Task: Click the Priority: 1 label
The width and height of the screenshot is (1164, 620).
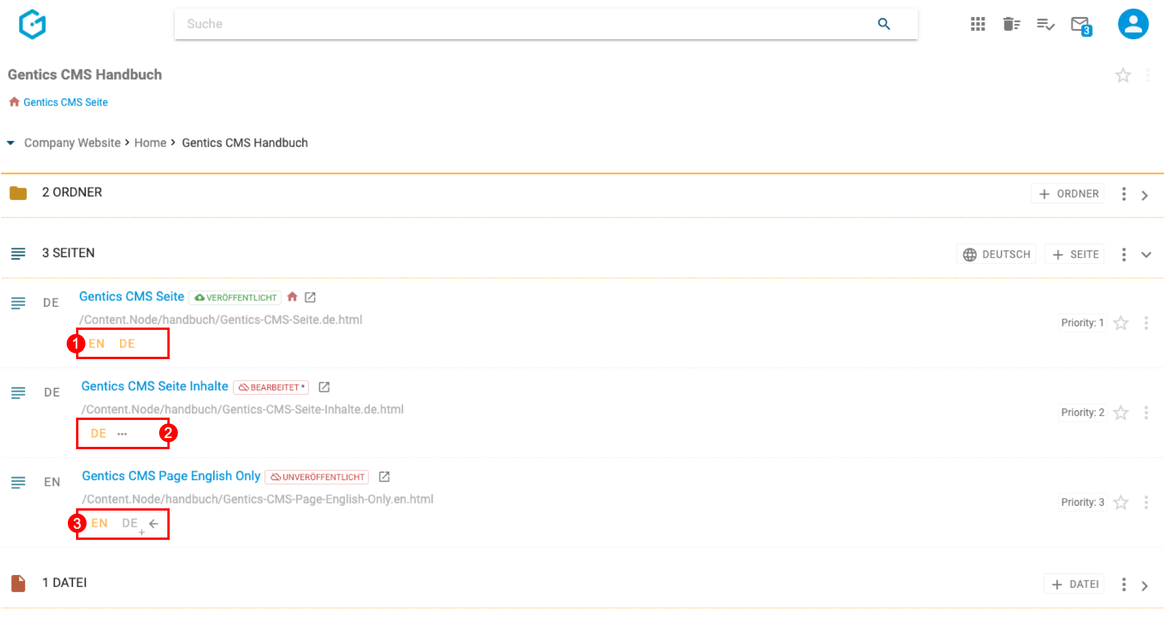Action: 1082,323
